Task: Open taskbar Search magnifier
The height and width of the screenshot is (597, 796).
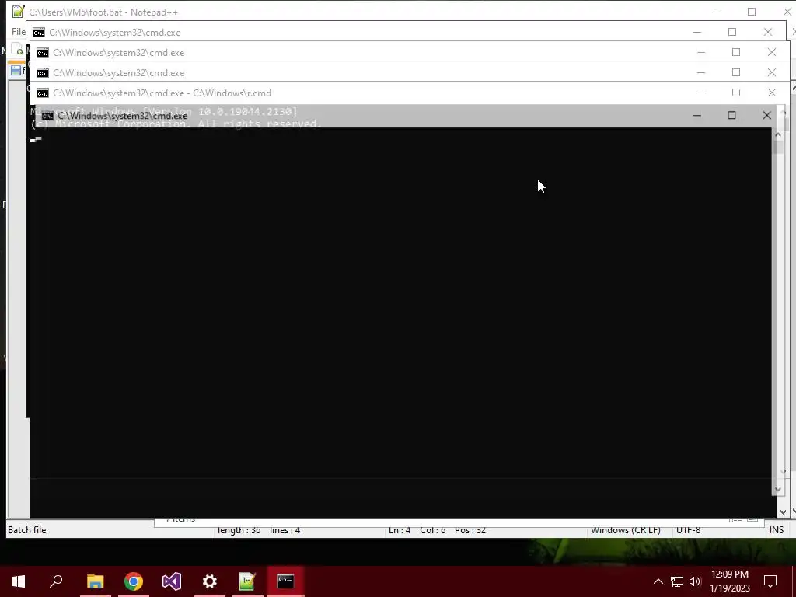Action: coord(56,581)
